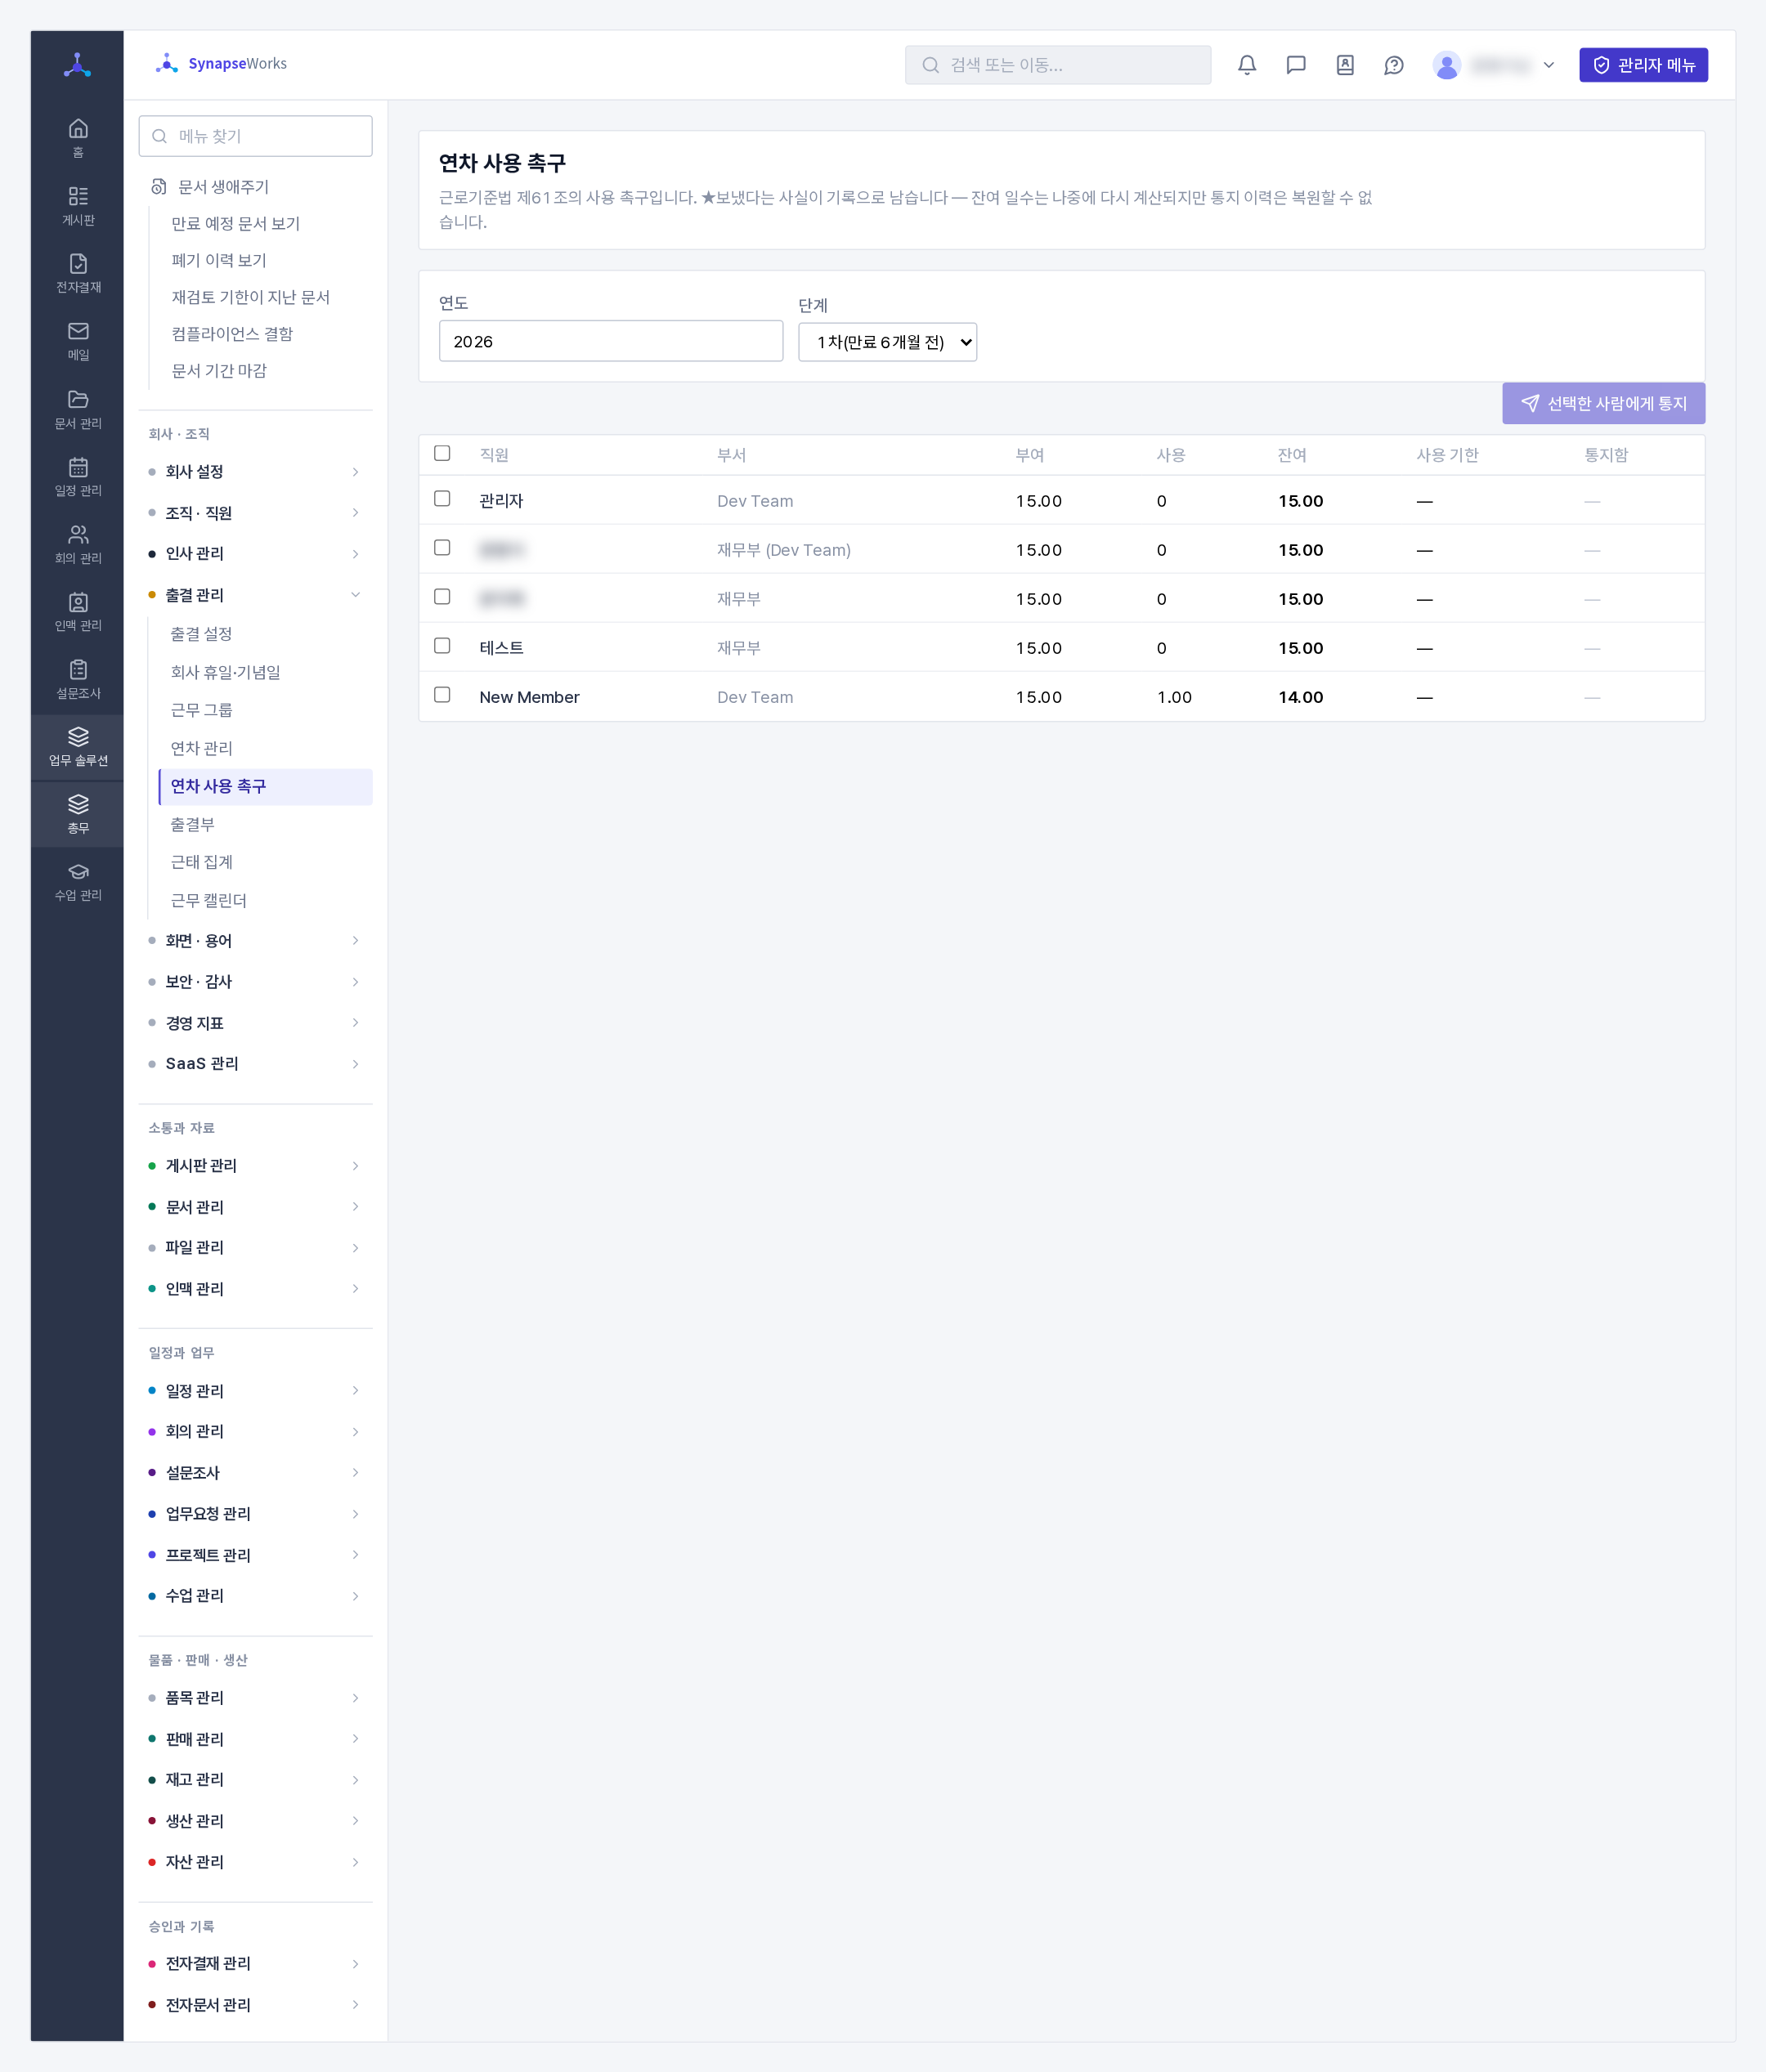Open the 설문조사 clipboard icon in the dark sidebar

pyautogui.click(x=78, y=679)
